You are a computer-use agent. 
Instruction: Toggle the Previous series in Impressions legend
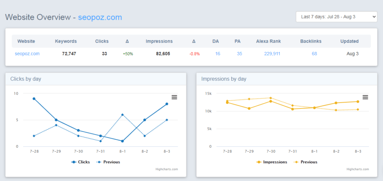[306, 162]
